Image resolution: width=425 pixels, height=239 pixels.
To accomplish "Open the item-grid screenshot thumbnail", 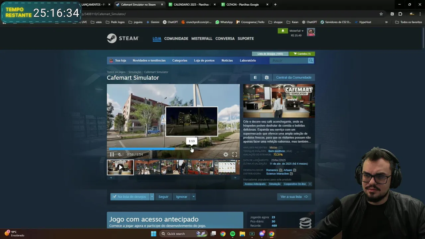I will 227,167.
